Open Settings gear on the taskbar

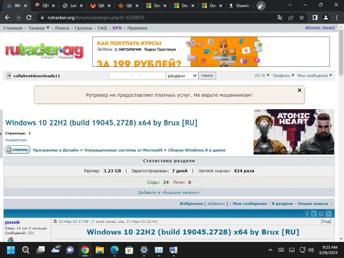144,250
